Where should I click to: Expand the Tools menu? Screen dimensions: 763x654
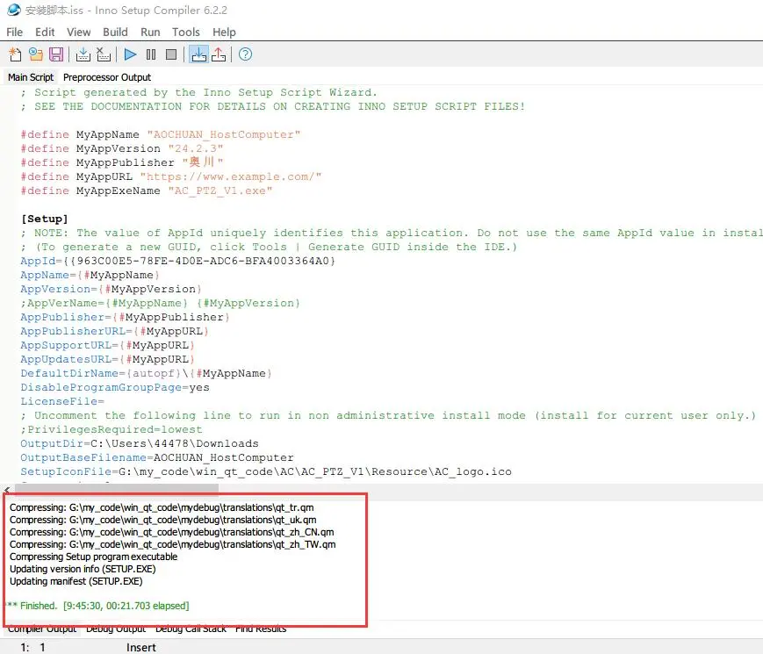[185, 32]
